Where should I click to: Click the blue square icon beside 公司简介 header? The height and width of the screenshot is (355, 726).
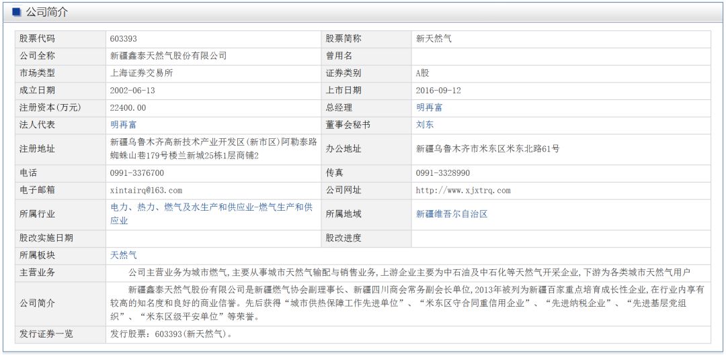click(x=16, y=12)
